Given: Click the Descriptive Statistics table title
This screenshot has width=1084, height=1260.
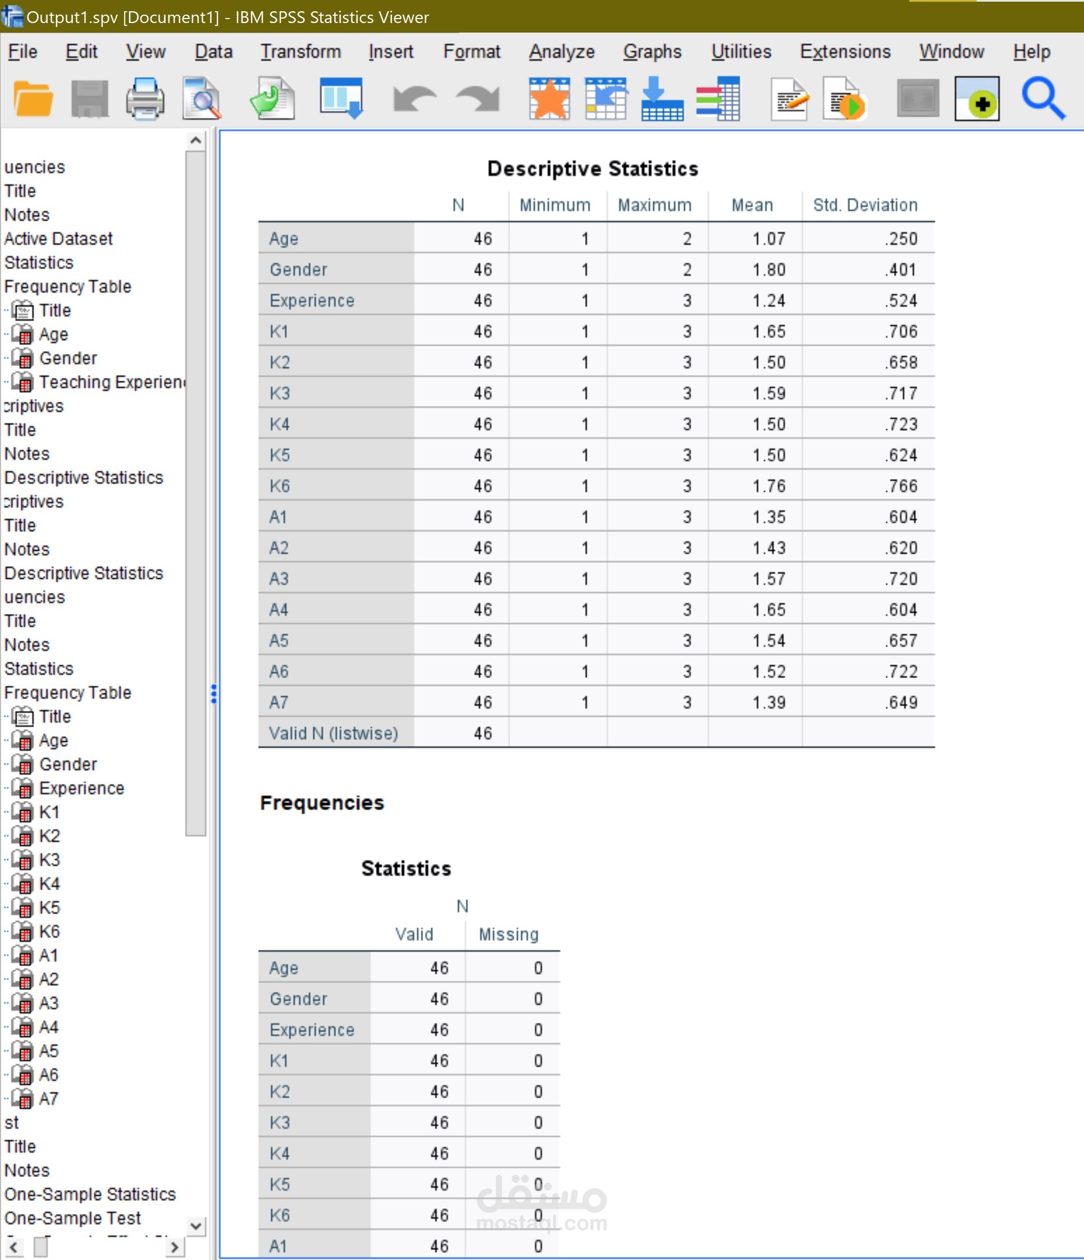Looking at the screenshot, I should 593,169.
